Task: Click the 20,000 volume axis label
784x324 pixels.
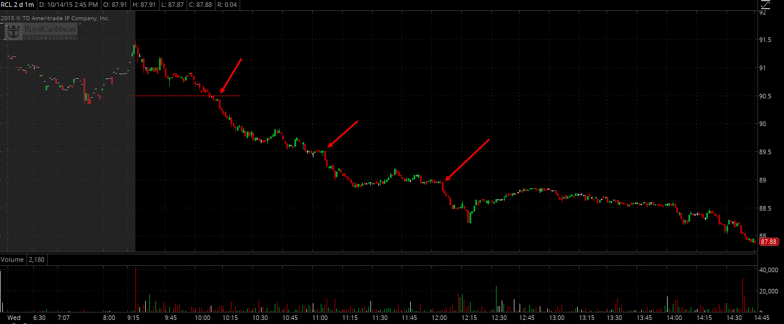Action: point(769,292)
